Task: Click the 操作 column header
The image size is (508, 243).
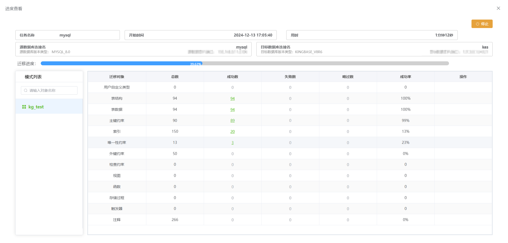Action: (463, 77)
